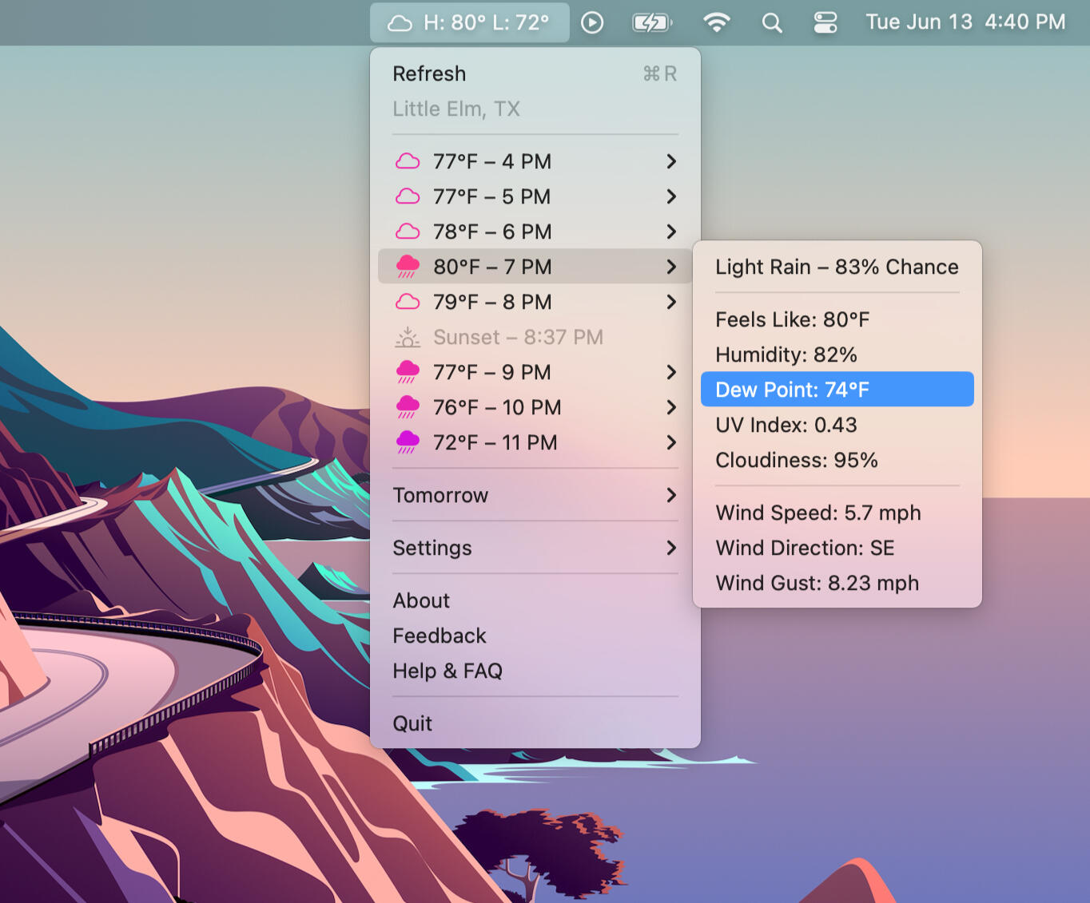Select the 78°F – 6 PM forecast entry
This screenshot has height=903, width=1090.
point(491,232)
